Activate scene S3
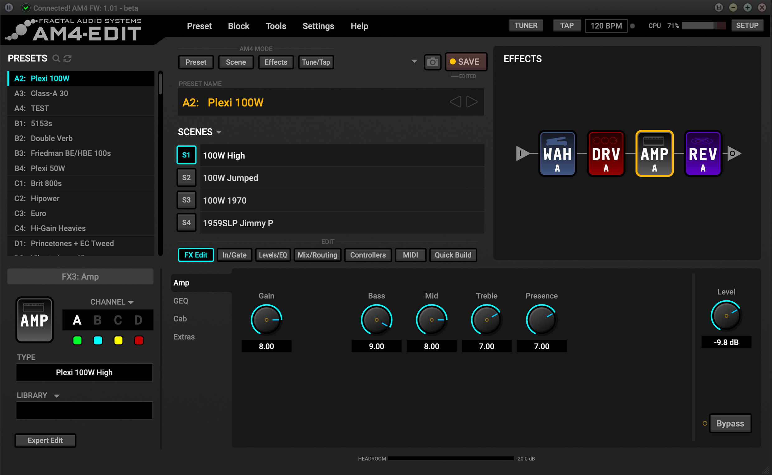Image resolution: width=772 pixels, height=475 pixels. click(186, 200)
